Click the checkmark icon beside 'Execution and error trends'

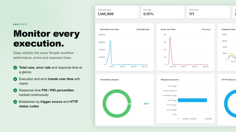click(15, 79)
